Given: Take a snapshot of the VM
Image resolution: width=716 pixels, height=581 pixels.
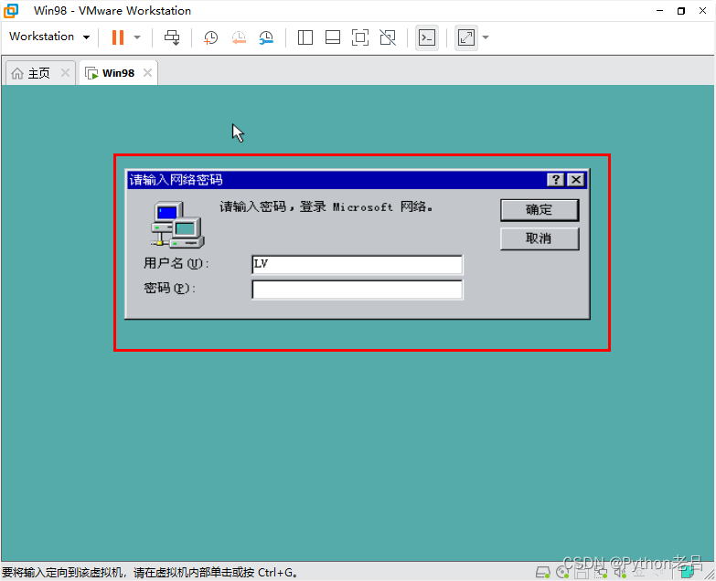Looking at the screenshot, I should [x=210, y=37].
